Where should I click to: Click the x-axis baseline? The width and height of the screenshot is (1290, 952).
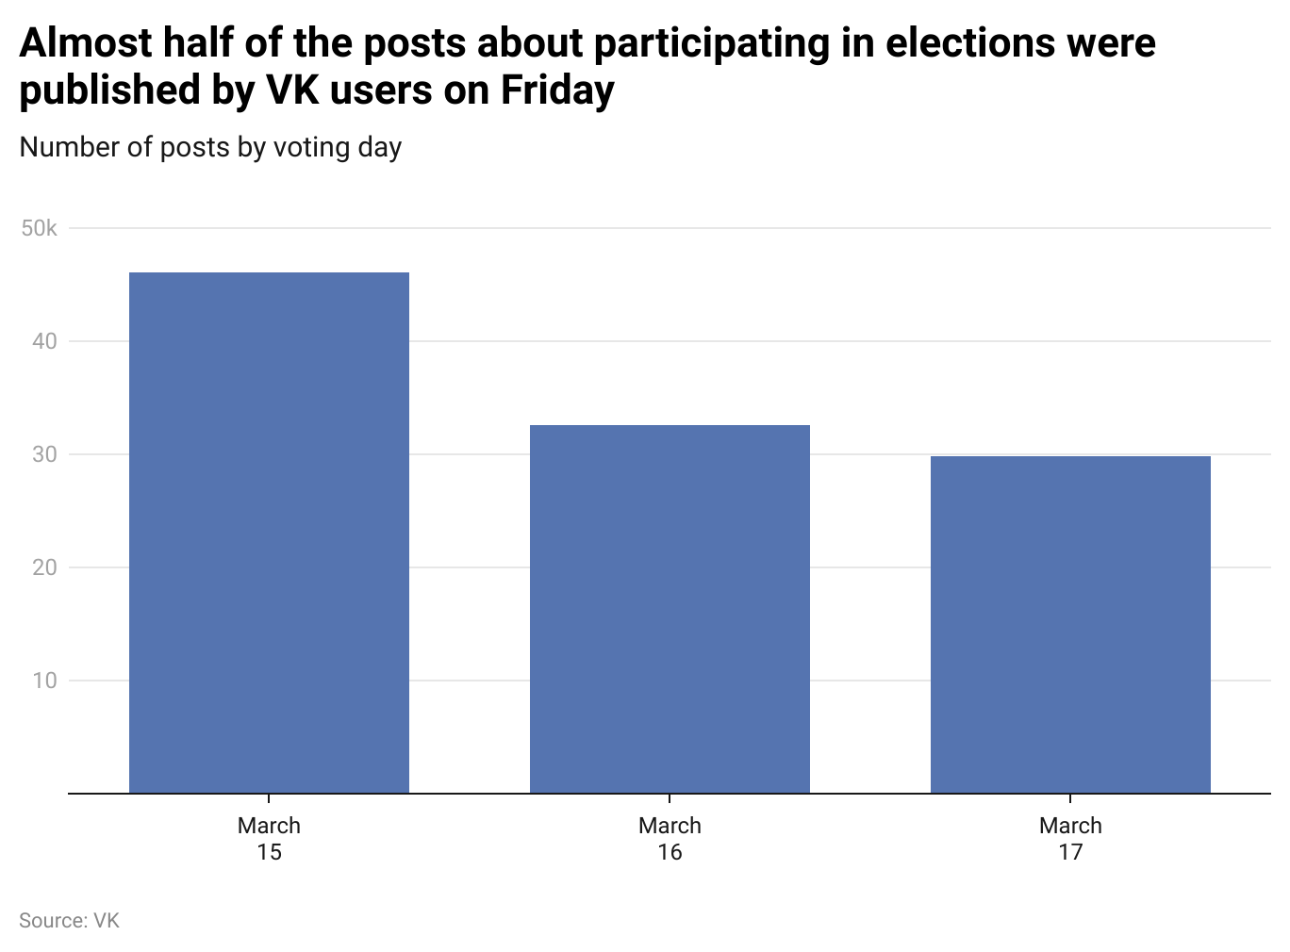point(670,794)
